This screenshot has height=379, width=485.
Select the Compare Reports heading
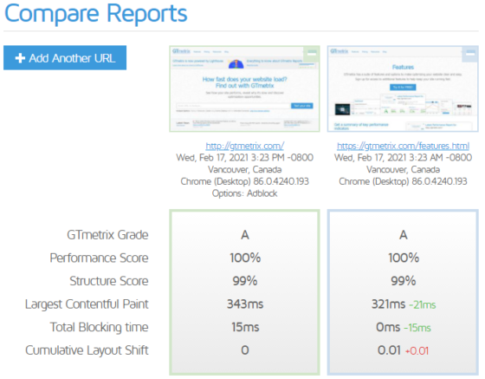(x=96, y=13)
